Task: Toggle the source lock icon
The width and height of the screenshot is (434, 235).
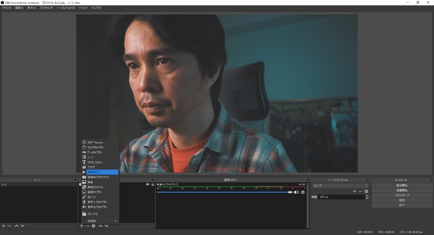Action: pos(152,185)
